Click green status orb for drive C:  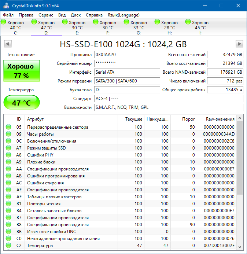click(x=3, y=22)
